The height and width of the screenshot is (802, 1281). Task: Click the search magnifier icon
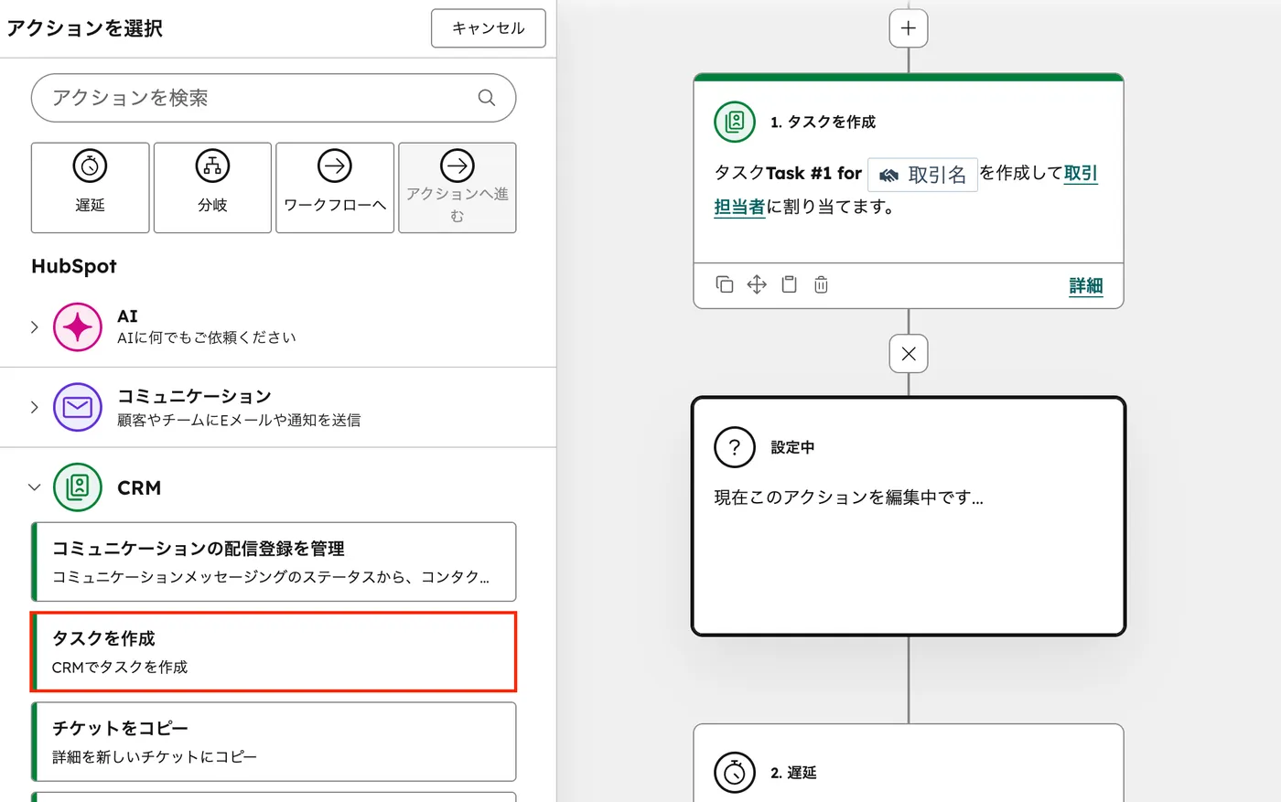tap(486, 97)
